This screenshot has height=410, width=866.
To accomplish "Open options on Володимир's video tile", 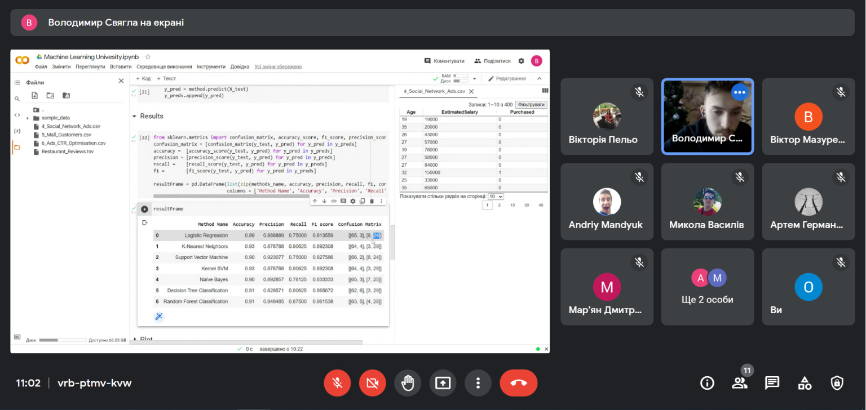I will point(740,92).
